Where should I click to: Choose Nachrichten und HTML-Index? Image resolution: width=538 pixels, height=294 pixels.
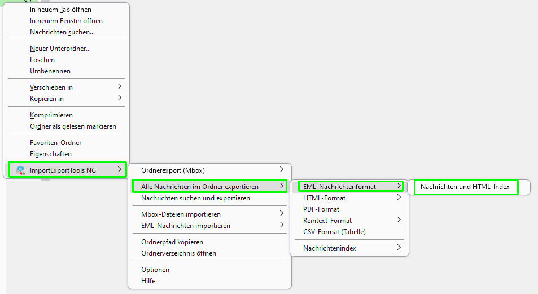tap(465, 187)
